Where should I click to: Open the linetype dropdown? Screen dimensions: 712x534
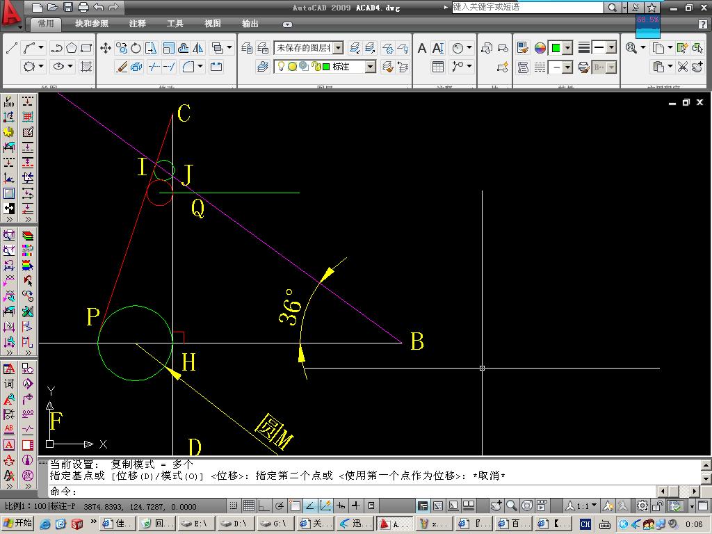click(567, 67)
